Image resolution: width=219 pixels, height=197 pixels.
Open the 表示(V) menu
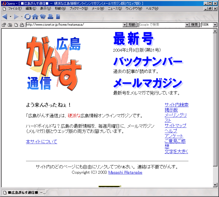point(45,8)
